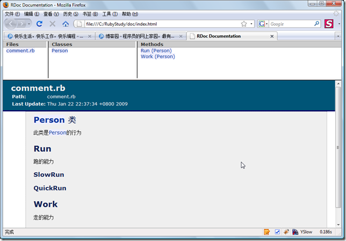The height and width of the screenshot is (241, 346).
Task: Reload the page with the refresh icon
Action: coord(40,24)
